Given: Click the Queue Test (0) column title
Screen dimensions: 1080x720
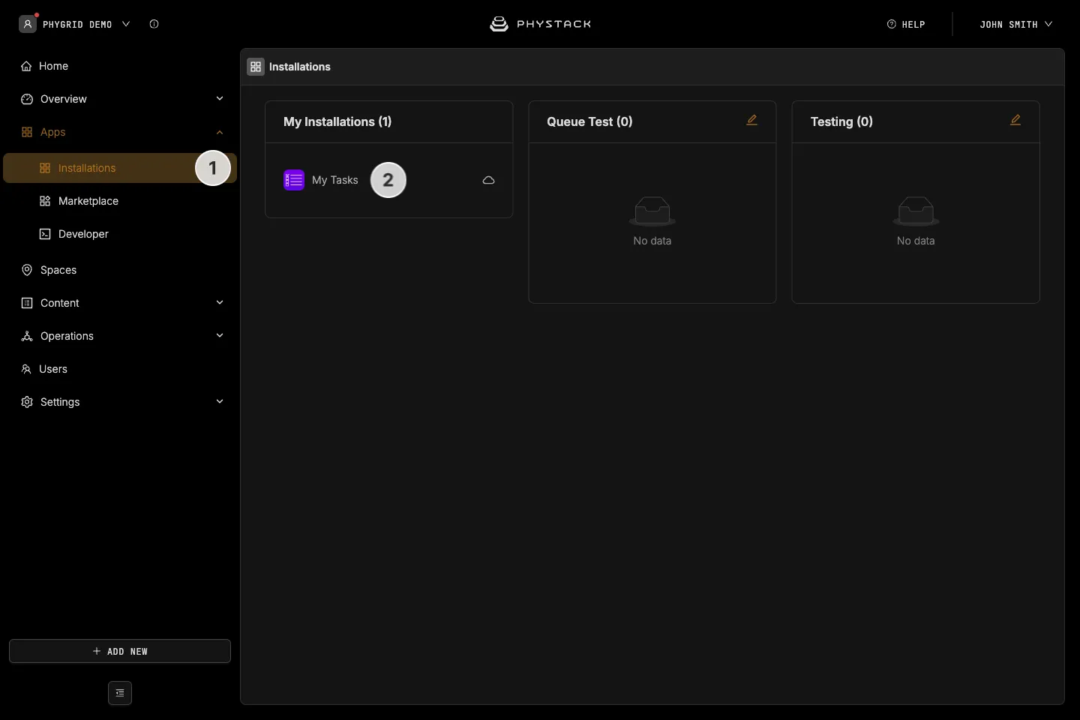Looking at the screenshot, I should 589,121.
